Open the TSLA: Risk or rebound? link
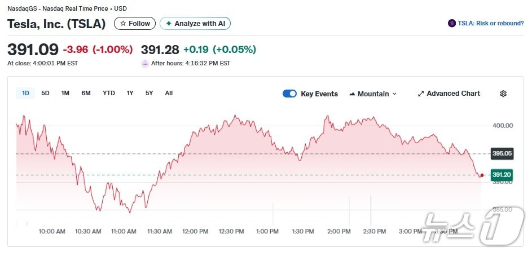The image size is (532, 253). point(490,23)
